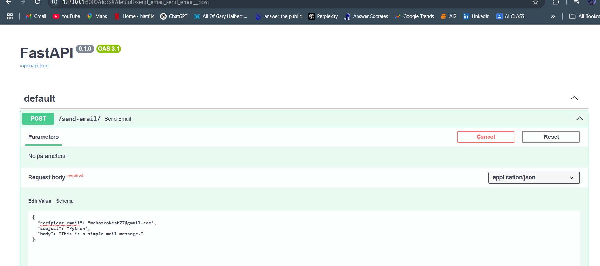Click the /send-email/ endpoint path

click(x=79, y=119)
